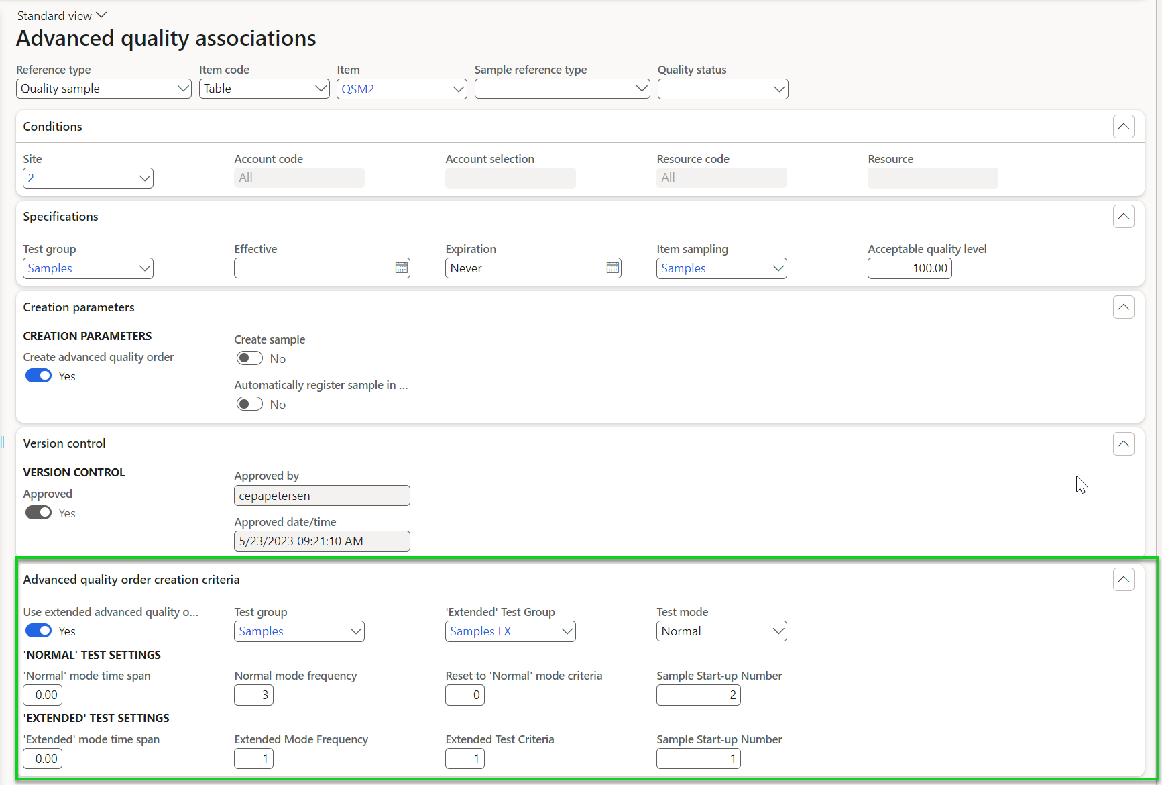Collapse the Creation parameters section

1123,307
